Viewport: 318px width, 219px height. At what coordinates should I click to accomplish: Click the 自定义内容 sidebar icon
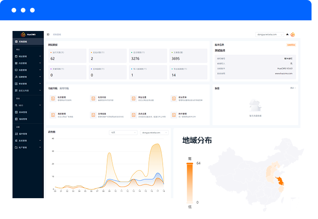[16, 91]
